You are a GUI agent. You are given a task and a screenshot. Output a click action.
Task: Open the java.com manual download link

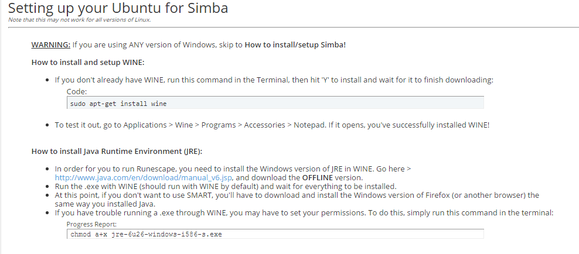(x=145, y=177)
